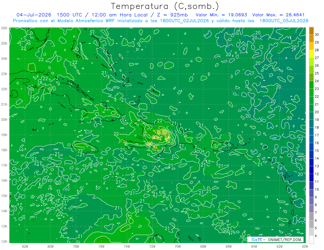Click color scale label '15'
The image size is (324, 250).
(317, 150)
